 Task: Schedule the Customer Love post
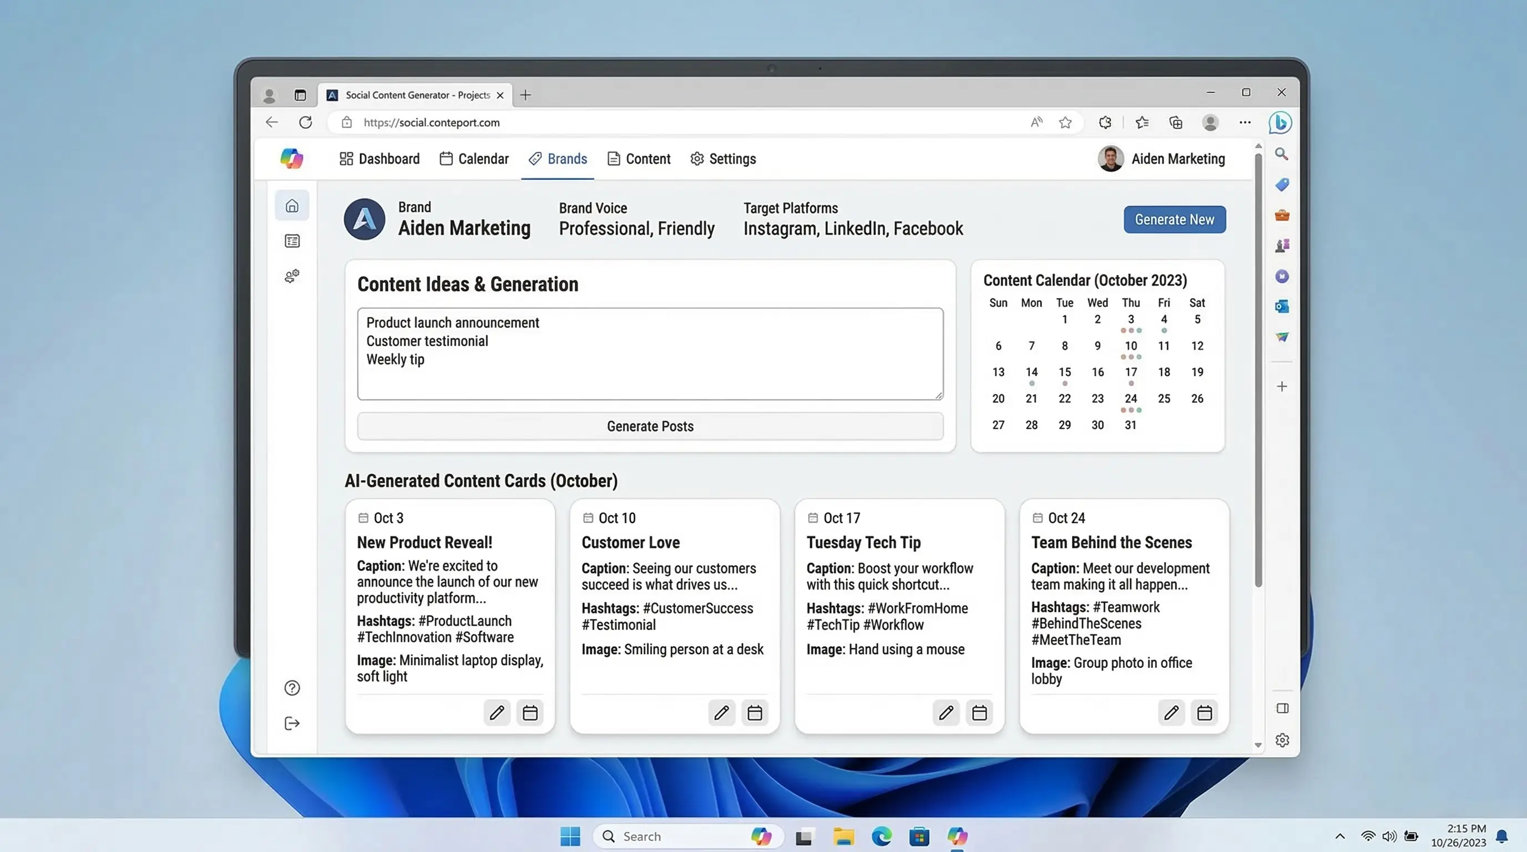755,713
